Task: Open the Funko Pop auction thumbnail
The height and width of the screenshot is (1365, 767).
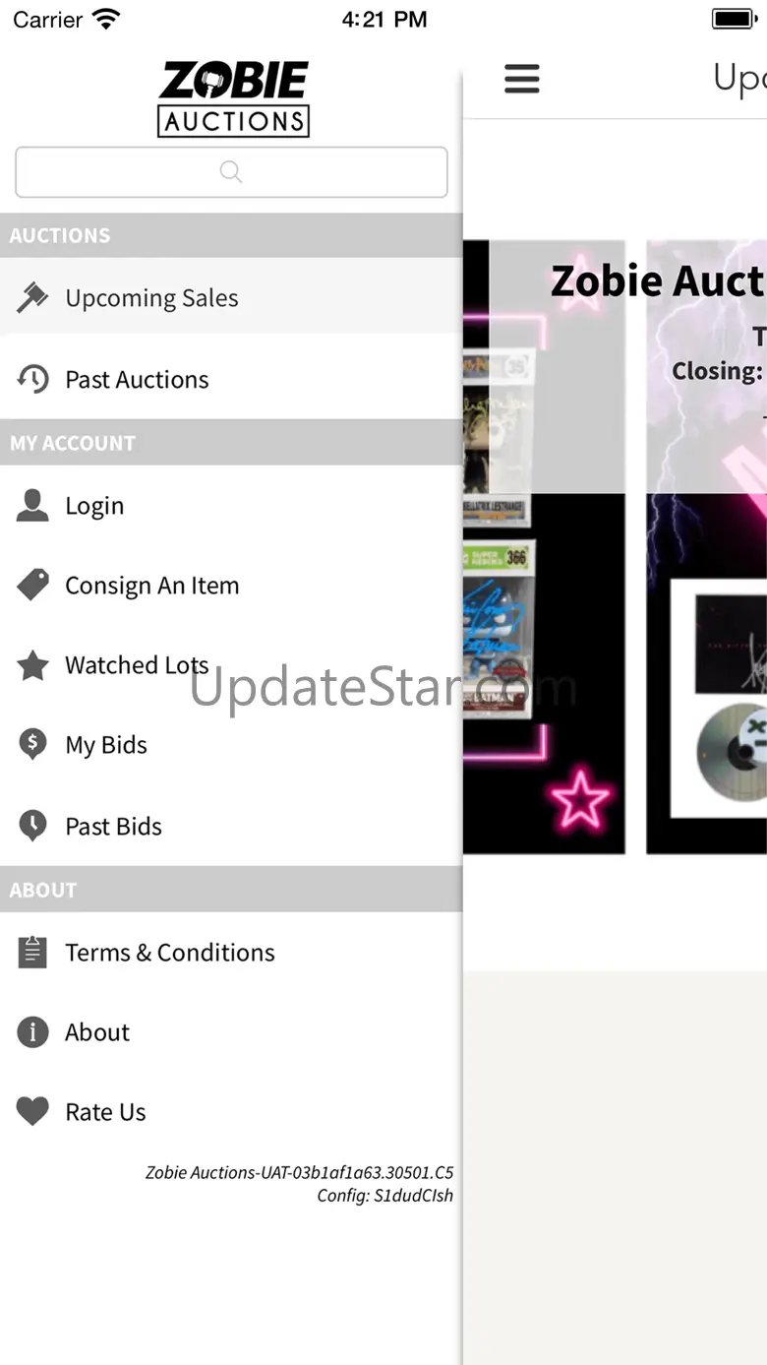Action: [544, 546]
